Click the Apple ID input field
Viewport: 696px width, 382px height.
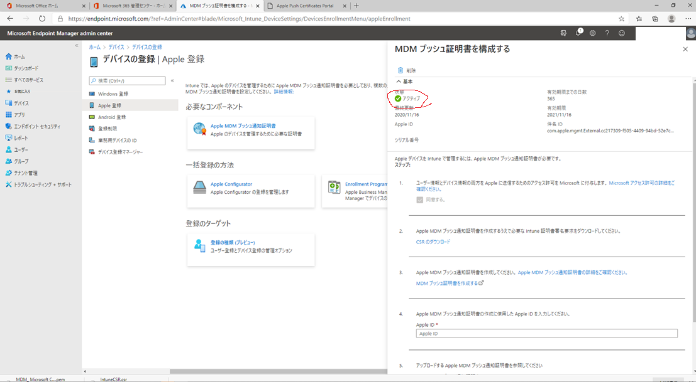[546, 333]
